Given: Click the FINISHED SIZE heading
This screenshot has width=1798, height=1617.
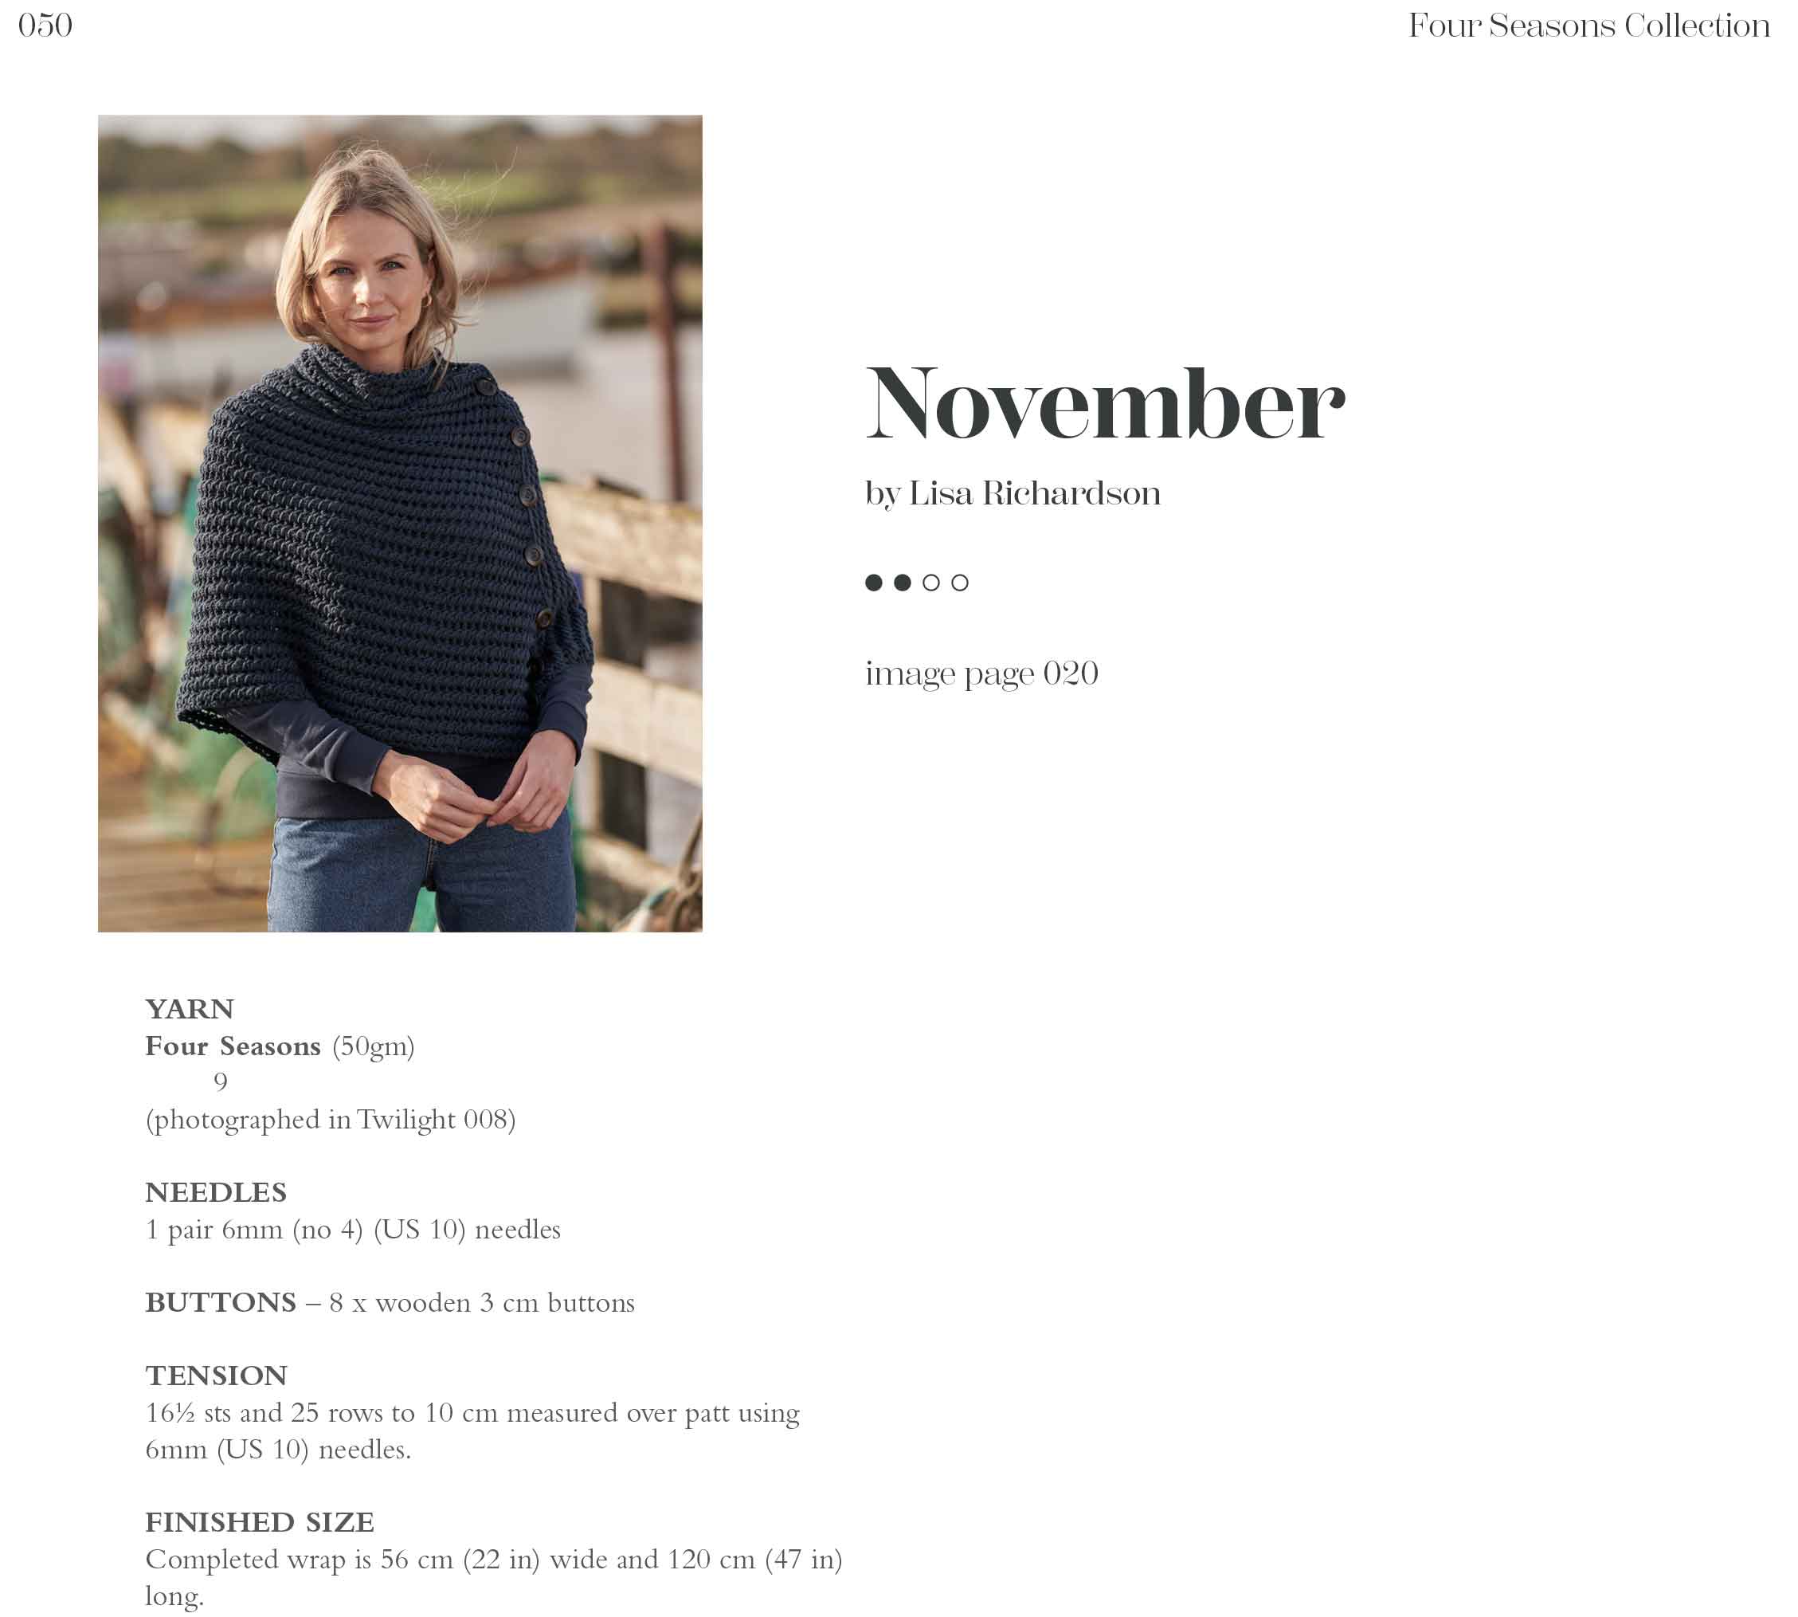Looking at the screenshot, I should click(x=259, y=1522).
